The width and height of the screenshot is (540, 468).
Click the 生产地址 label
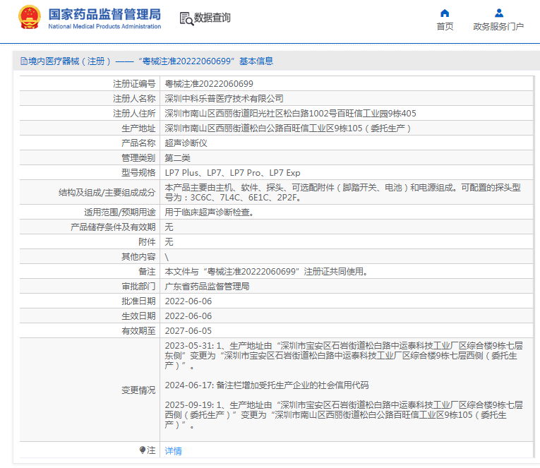tap(138, 128)
